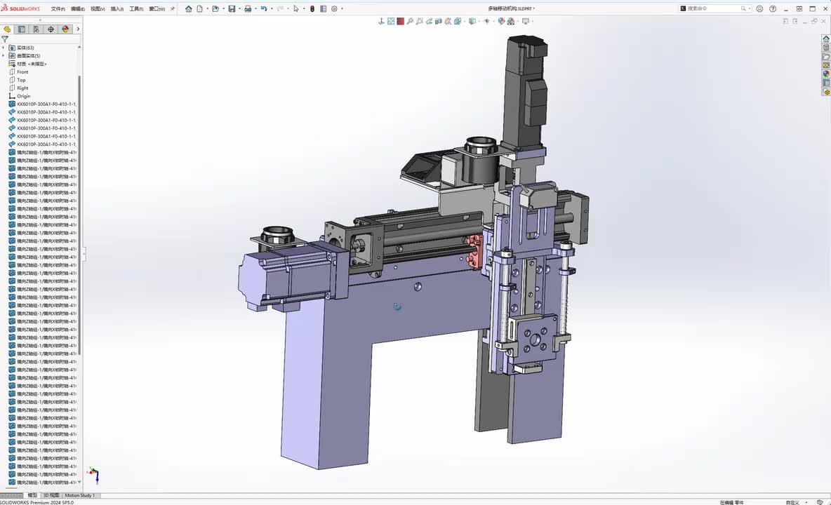Open a file with the Open icon
This screenshot has height=505, width=831.
point(215,8)
